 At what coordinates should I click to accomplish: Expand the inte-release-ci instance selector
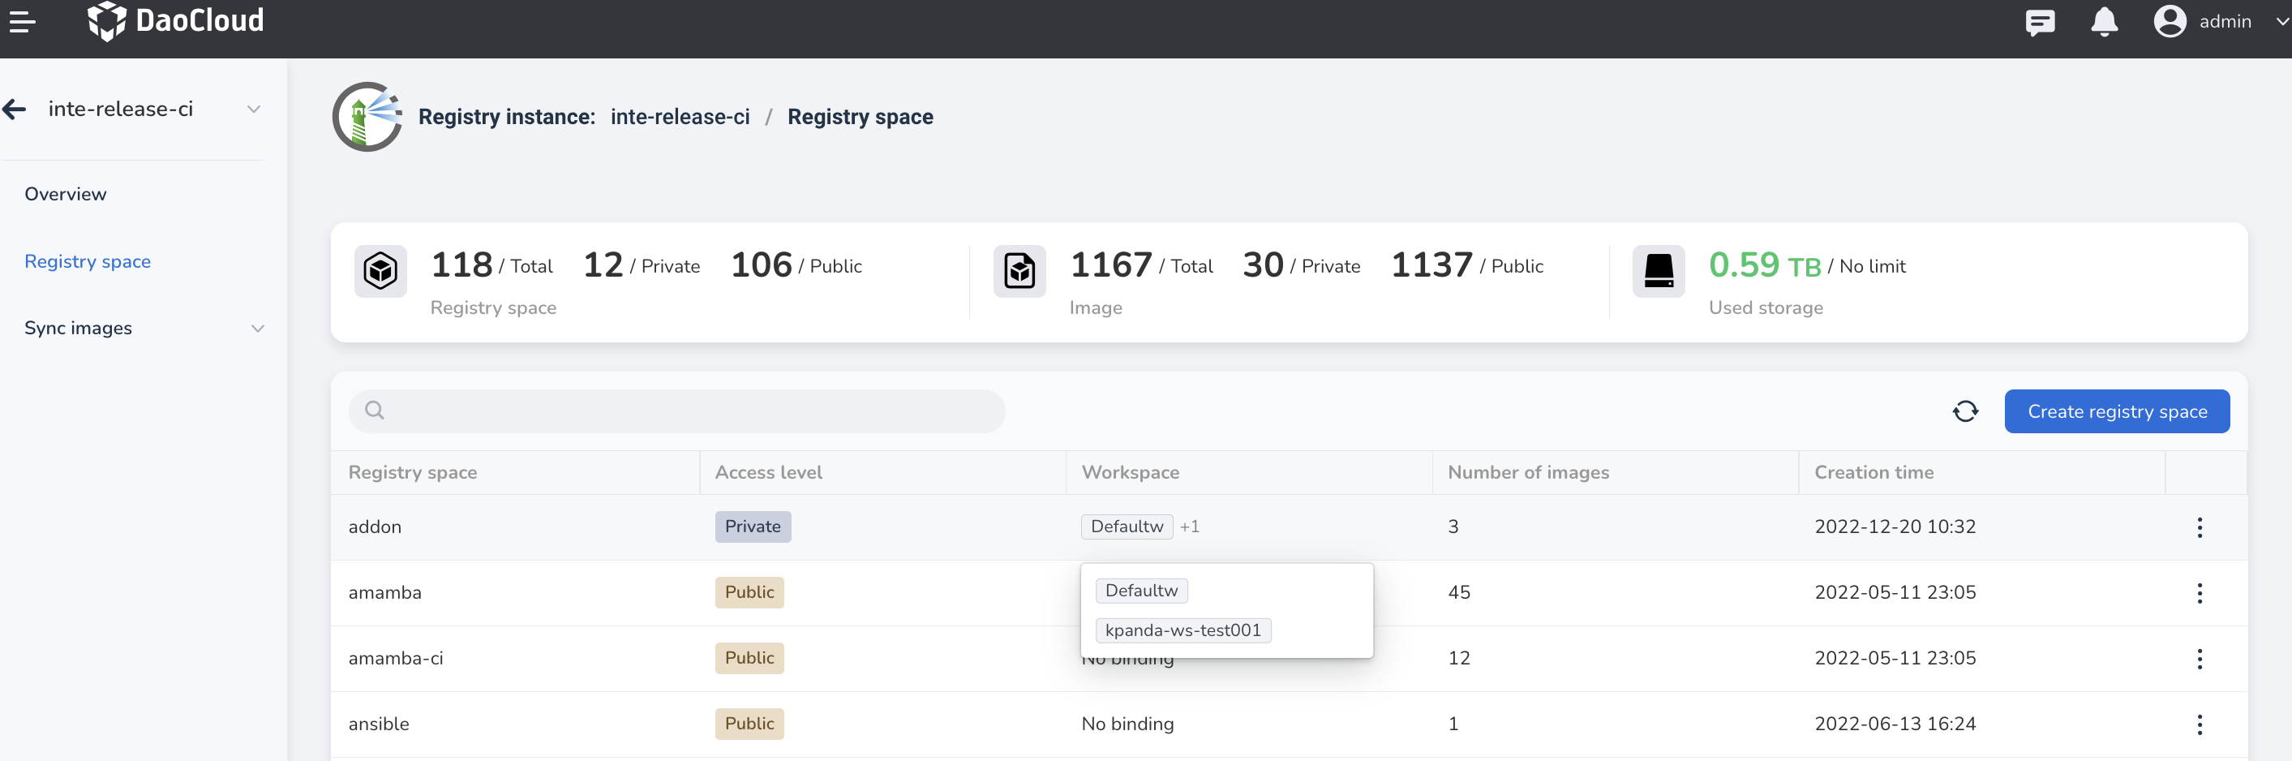[254, 110]
